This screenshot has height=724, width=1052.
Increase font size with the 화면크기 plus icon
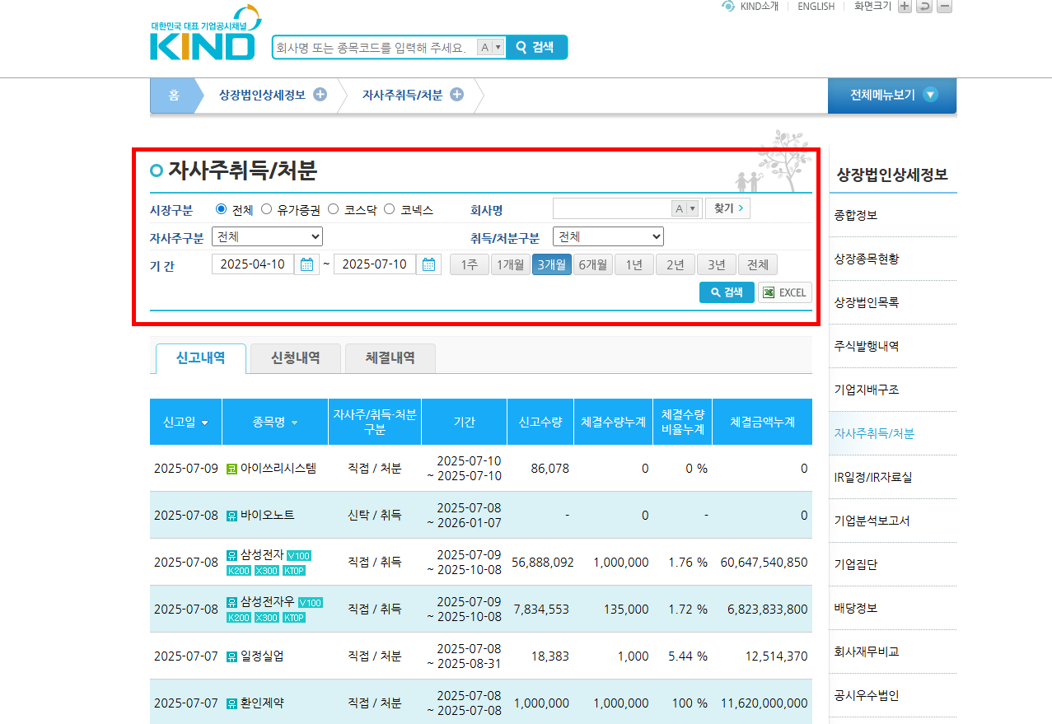[905, 6]
